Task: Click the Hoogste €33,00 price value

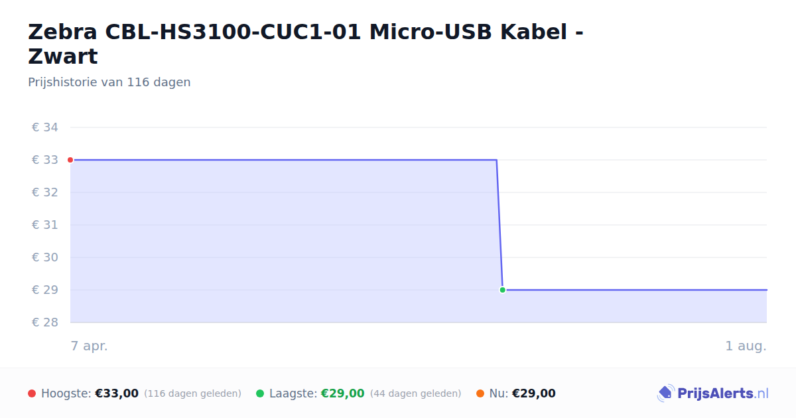Action: point(117,393)
